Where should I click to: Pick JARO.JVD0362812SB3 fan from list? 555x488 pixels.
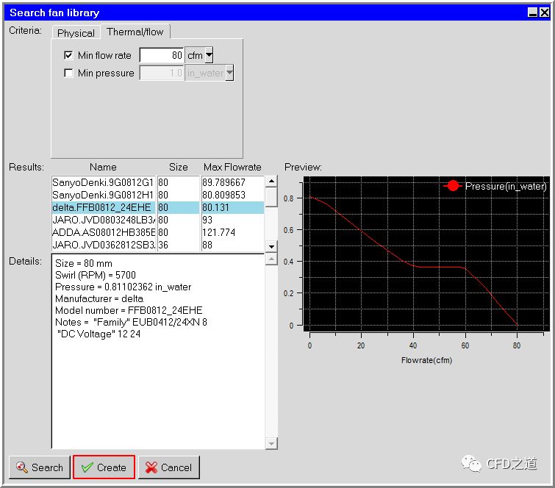tap(103, 245)
